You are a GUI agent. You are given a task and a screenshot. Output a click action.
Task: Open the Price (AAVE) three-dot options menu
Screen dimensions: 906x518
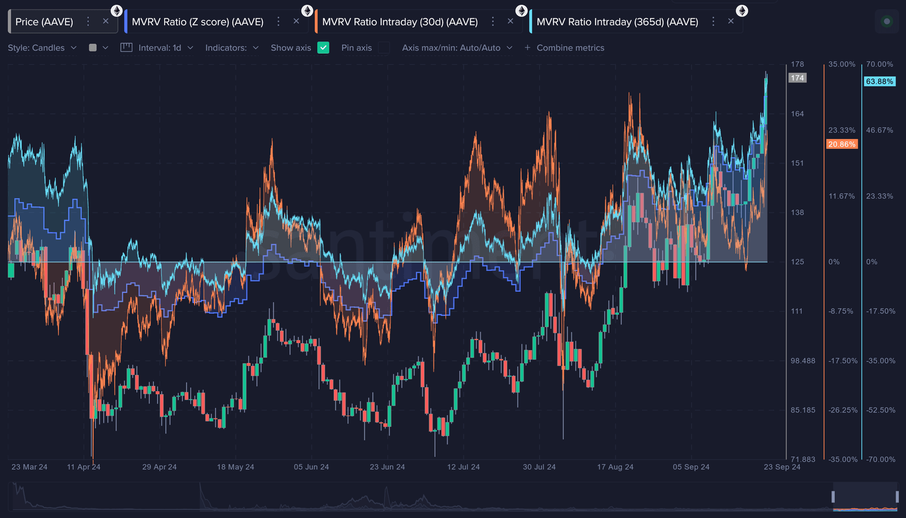pyautogui.click(x=88, y=22)
